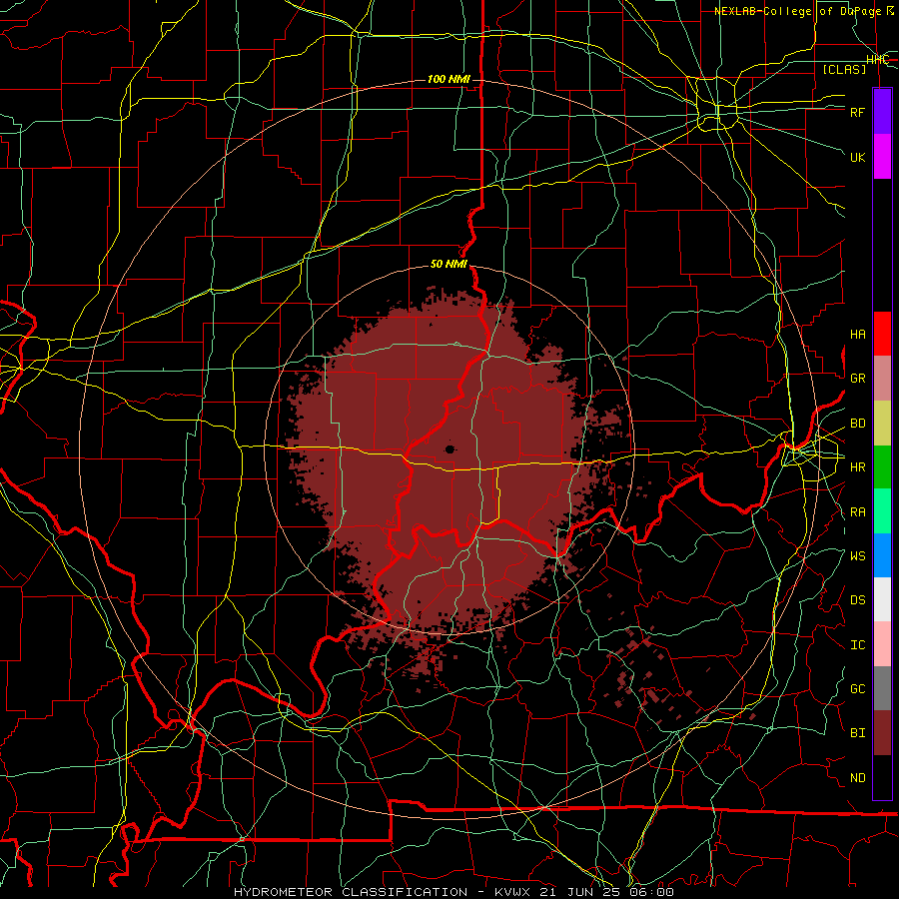Click the DS white legend swatch
The image size is (899, 899).
pyautogui.click(x=882, y=599)
